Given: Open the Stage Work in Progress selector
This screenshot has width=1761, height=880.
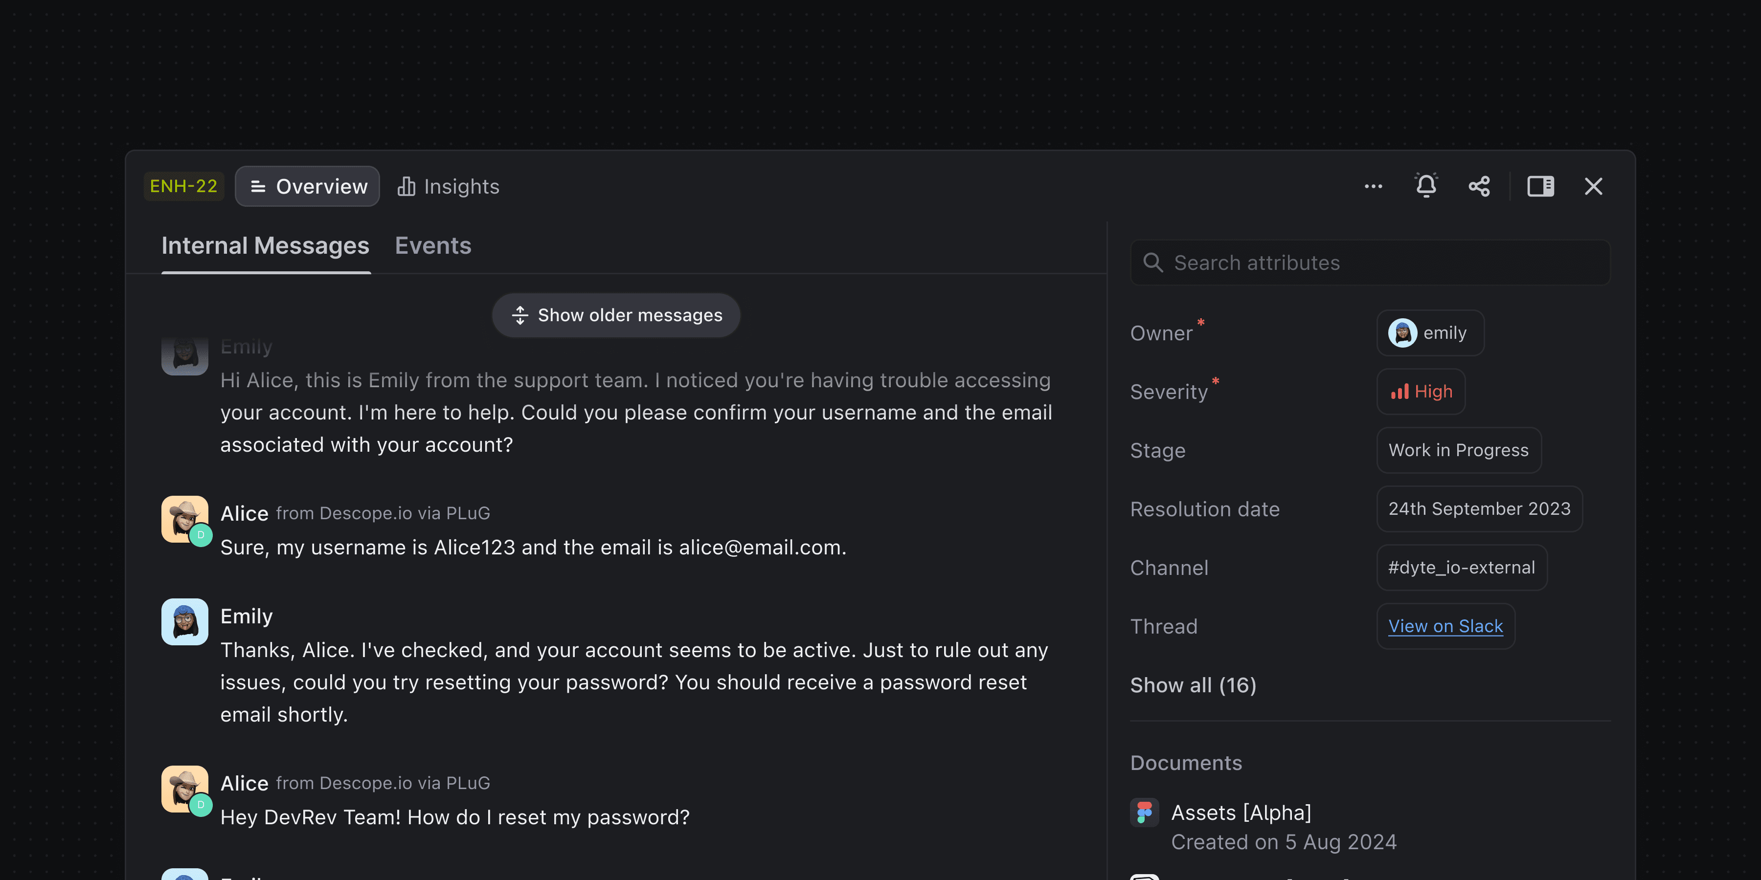Looking at the screenshot, I should (x=1458, y=450).
